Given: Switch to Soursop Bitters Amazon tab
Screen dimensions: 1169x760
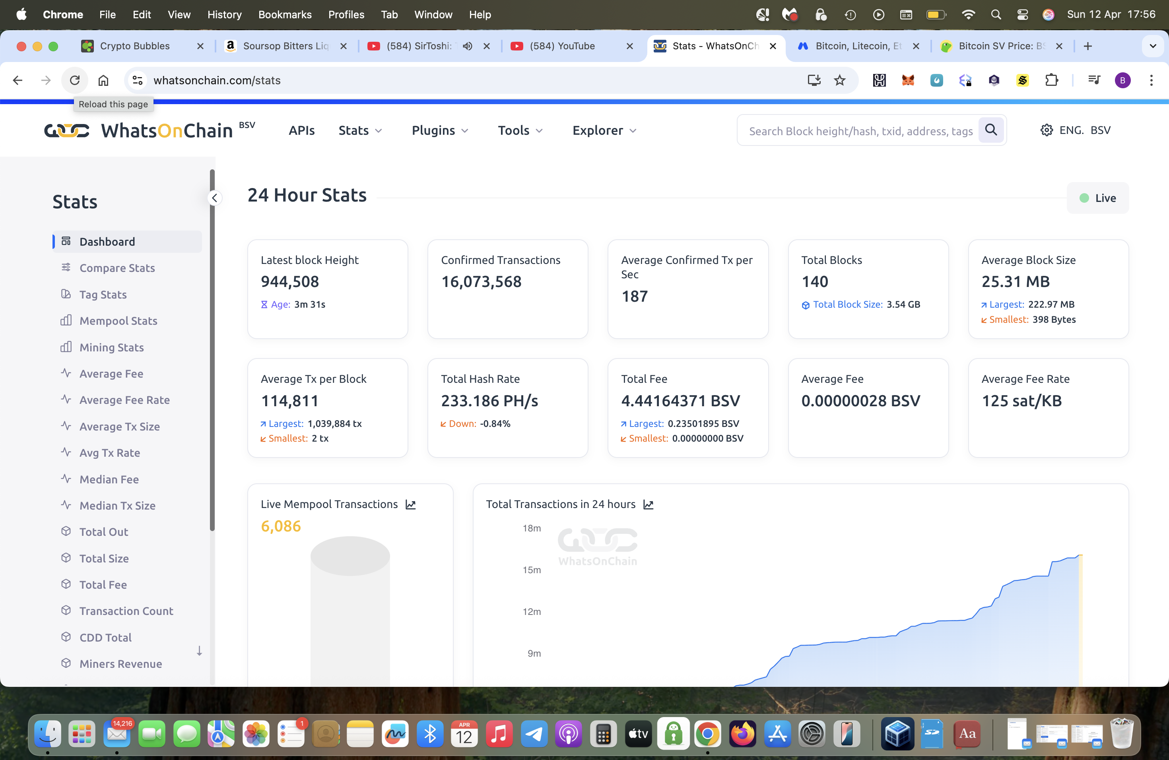Looking at the screenshot, I should point(285,46).
